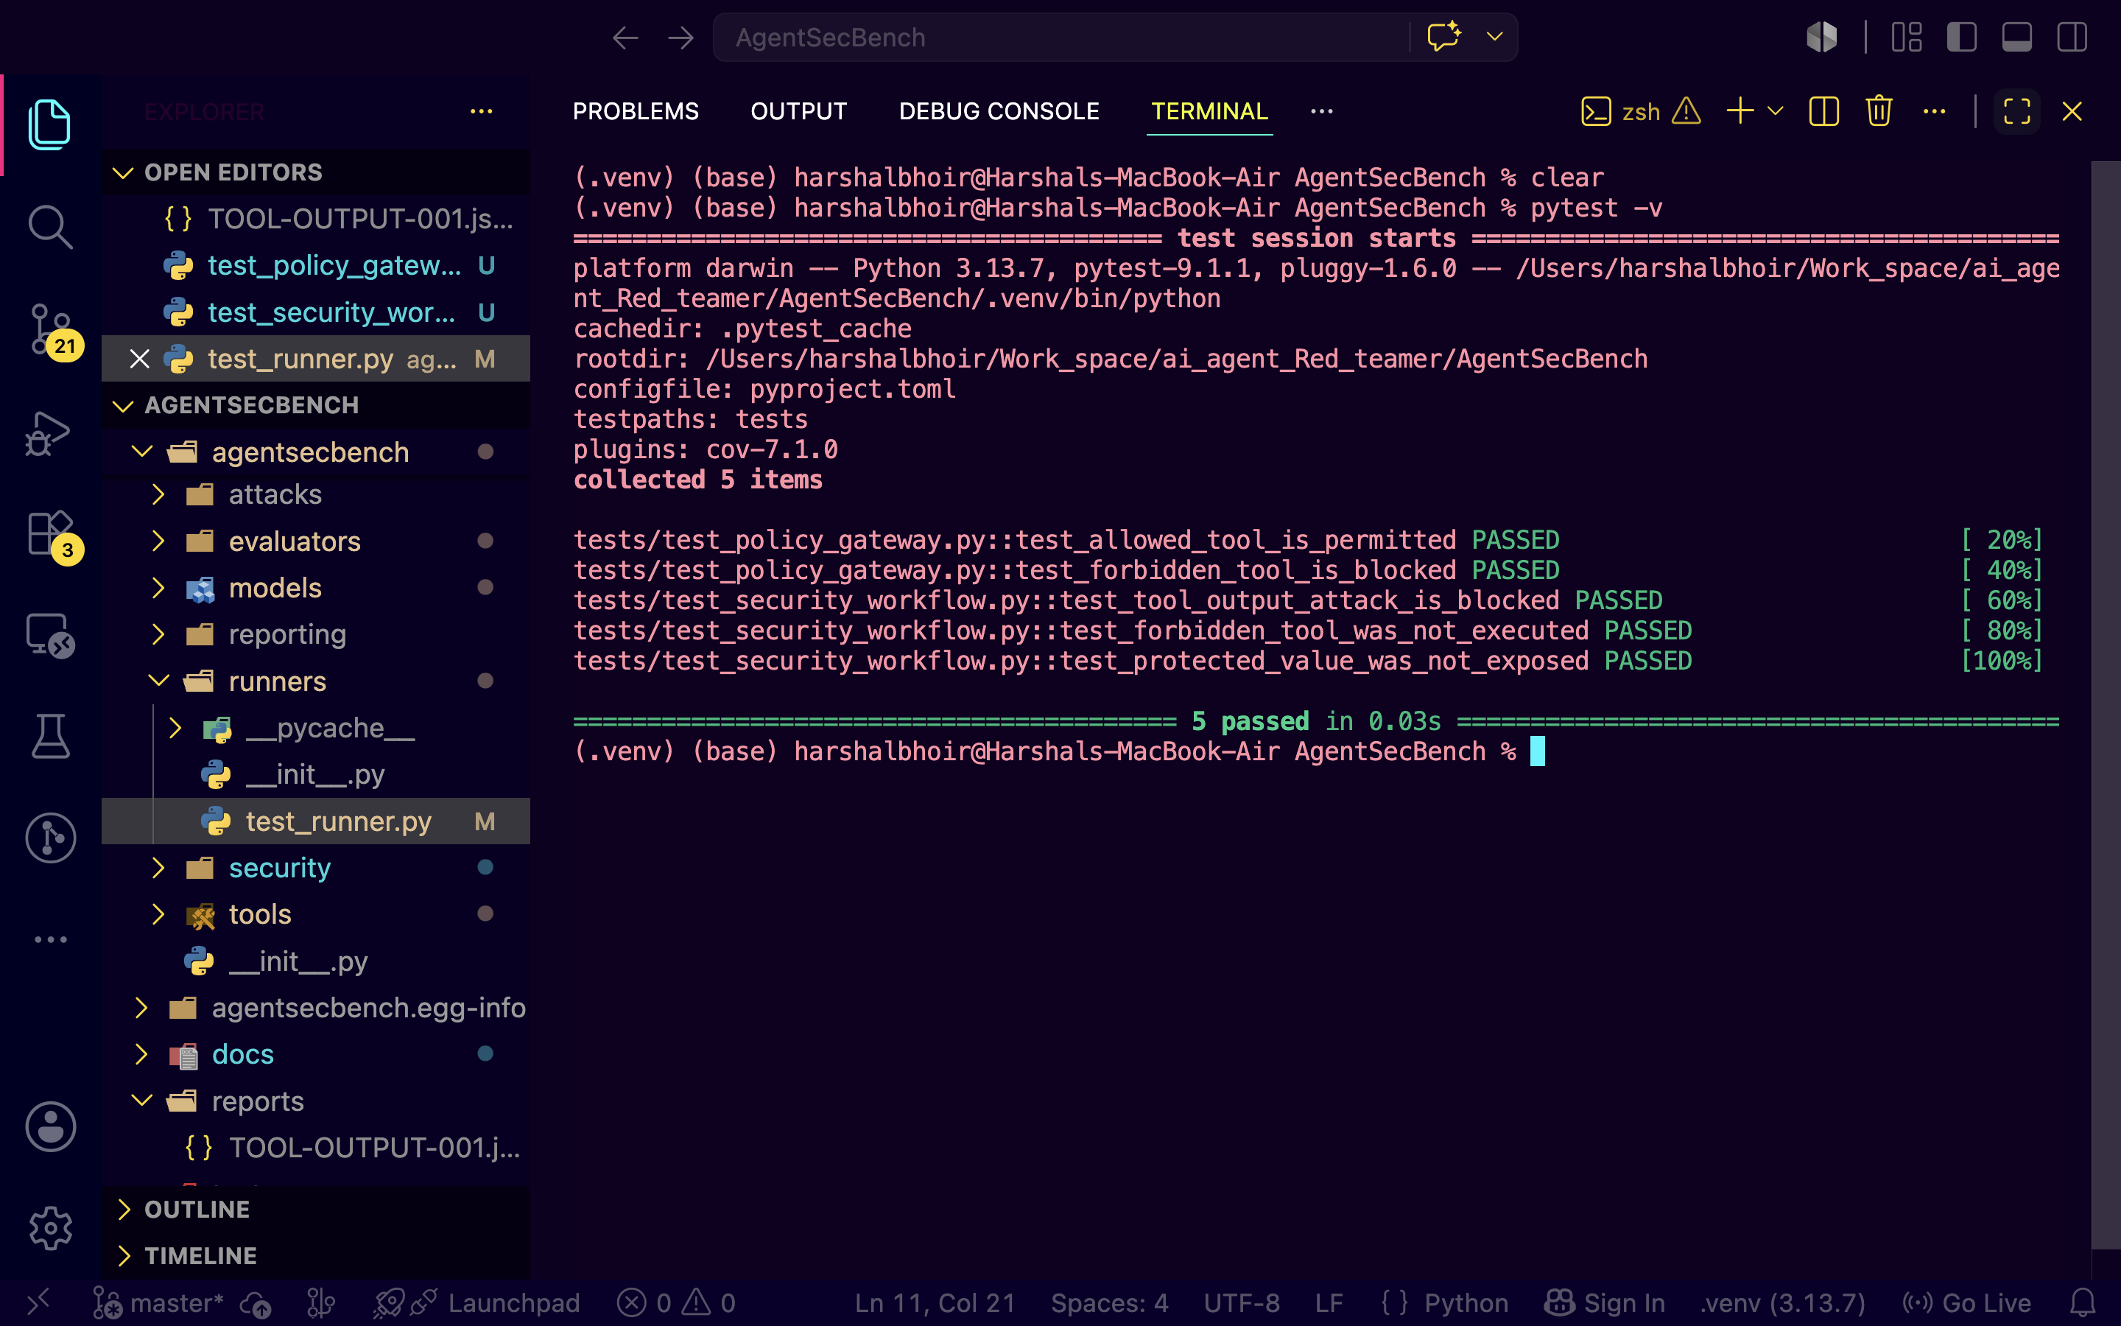2121x1326 pixels.
Task: Close test_runner.py in Open Editors
Action: click(x=139, y=359)
